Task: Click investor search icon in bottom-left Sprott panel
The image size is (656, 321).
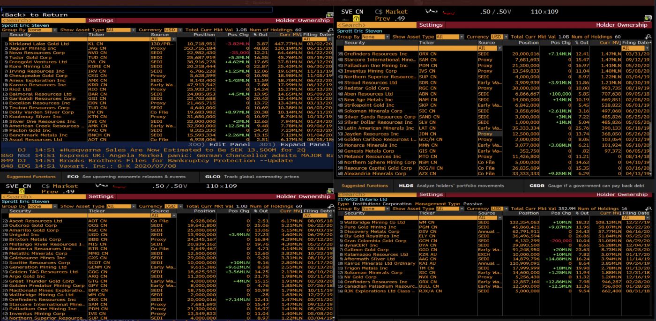Action: [330, 207]
